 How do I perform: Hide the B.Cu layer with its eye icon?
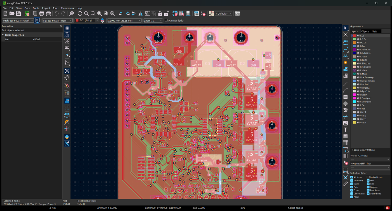tap(358, 46)
